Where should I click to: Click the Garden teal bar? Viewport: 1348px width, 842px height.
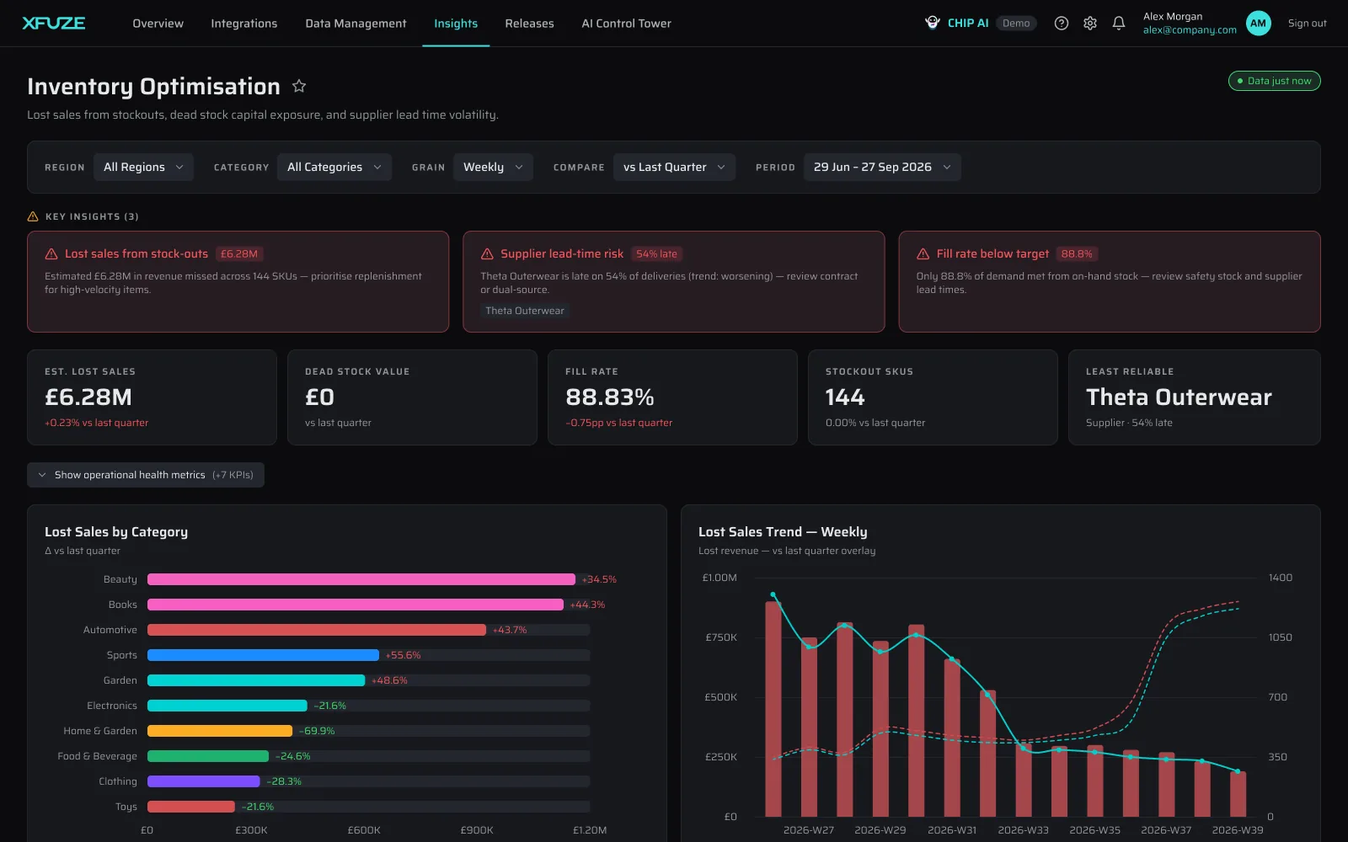click(x=256, y=680)
